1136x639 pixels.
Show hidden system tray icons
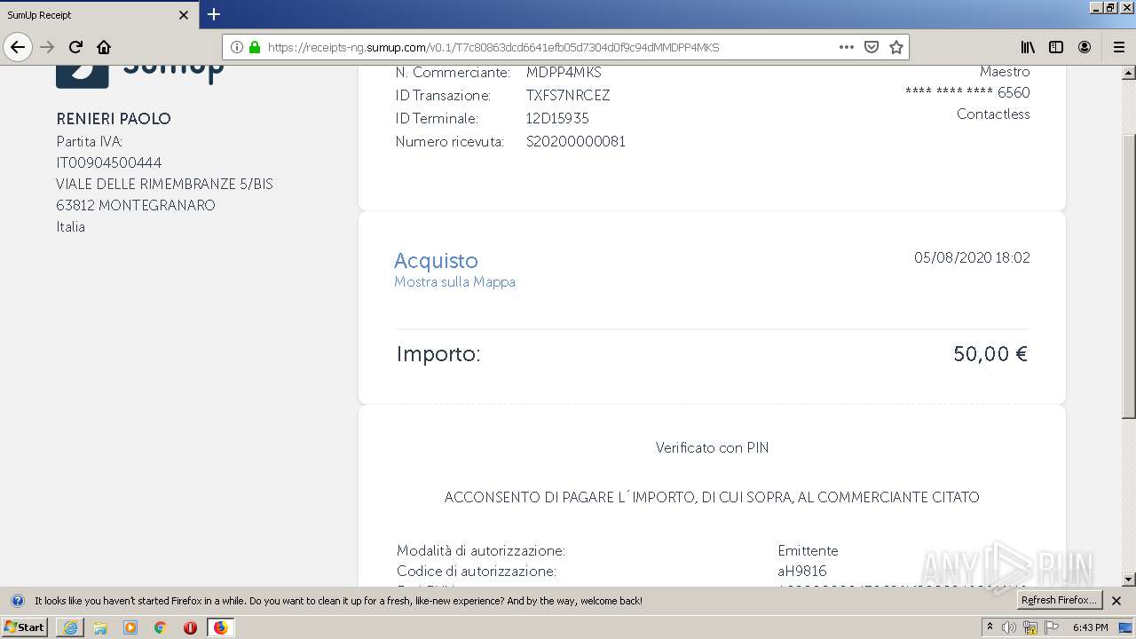coord(990,627)
